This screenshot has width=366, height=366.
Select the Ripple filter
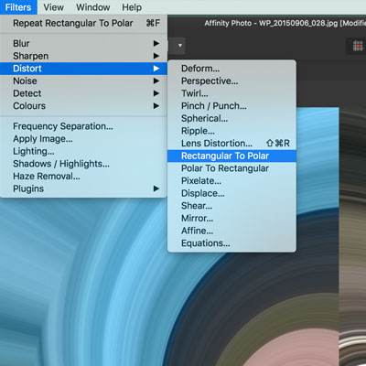tap(231, 131)
